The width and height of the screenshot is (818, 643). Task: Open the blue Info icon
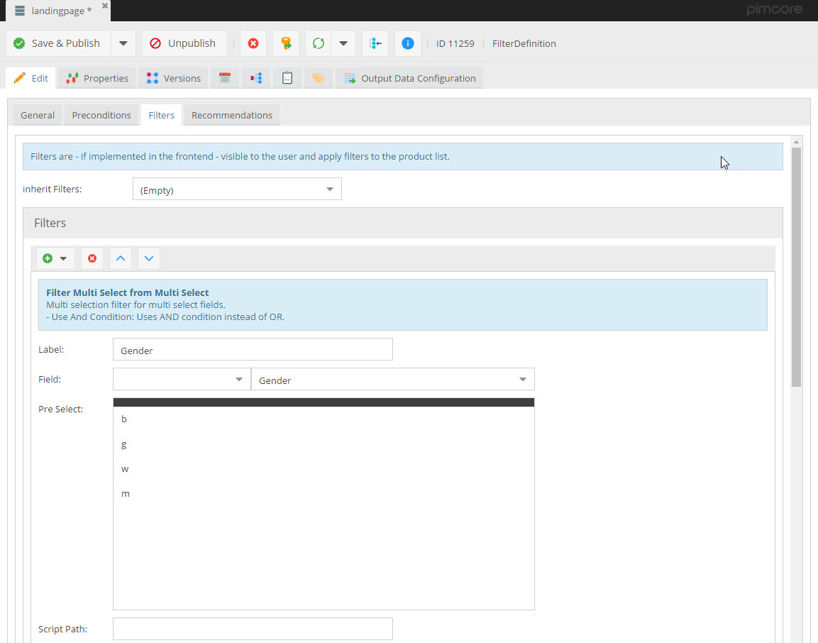coord(408,43)
